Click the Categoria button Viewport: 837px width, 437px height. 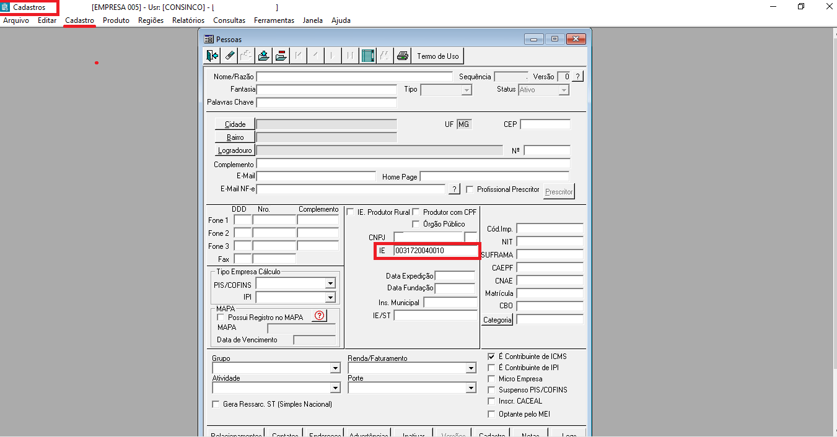[497, 320]
